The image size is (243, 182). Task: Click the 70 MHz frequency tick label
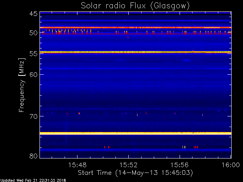33,116
